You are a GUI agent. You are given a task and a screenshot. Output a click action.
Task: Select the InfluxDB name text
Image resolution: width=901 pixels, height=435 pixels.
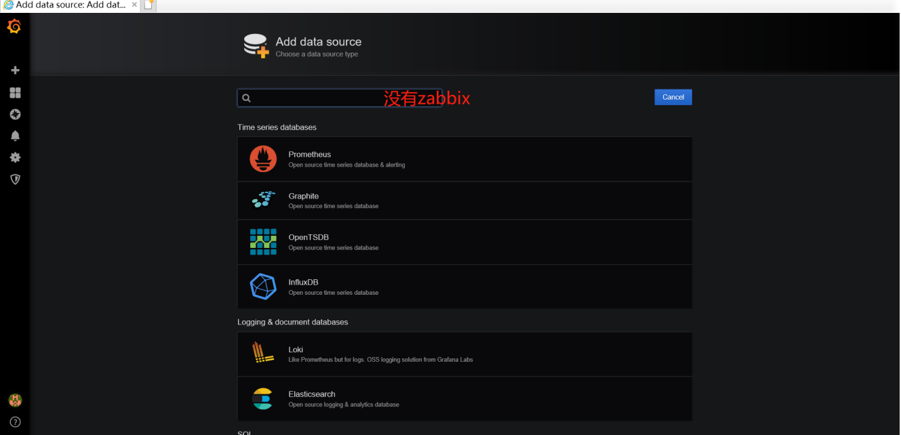(x=303, y=282)
